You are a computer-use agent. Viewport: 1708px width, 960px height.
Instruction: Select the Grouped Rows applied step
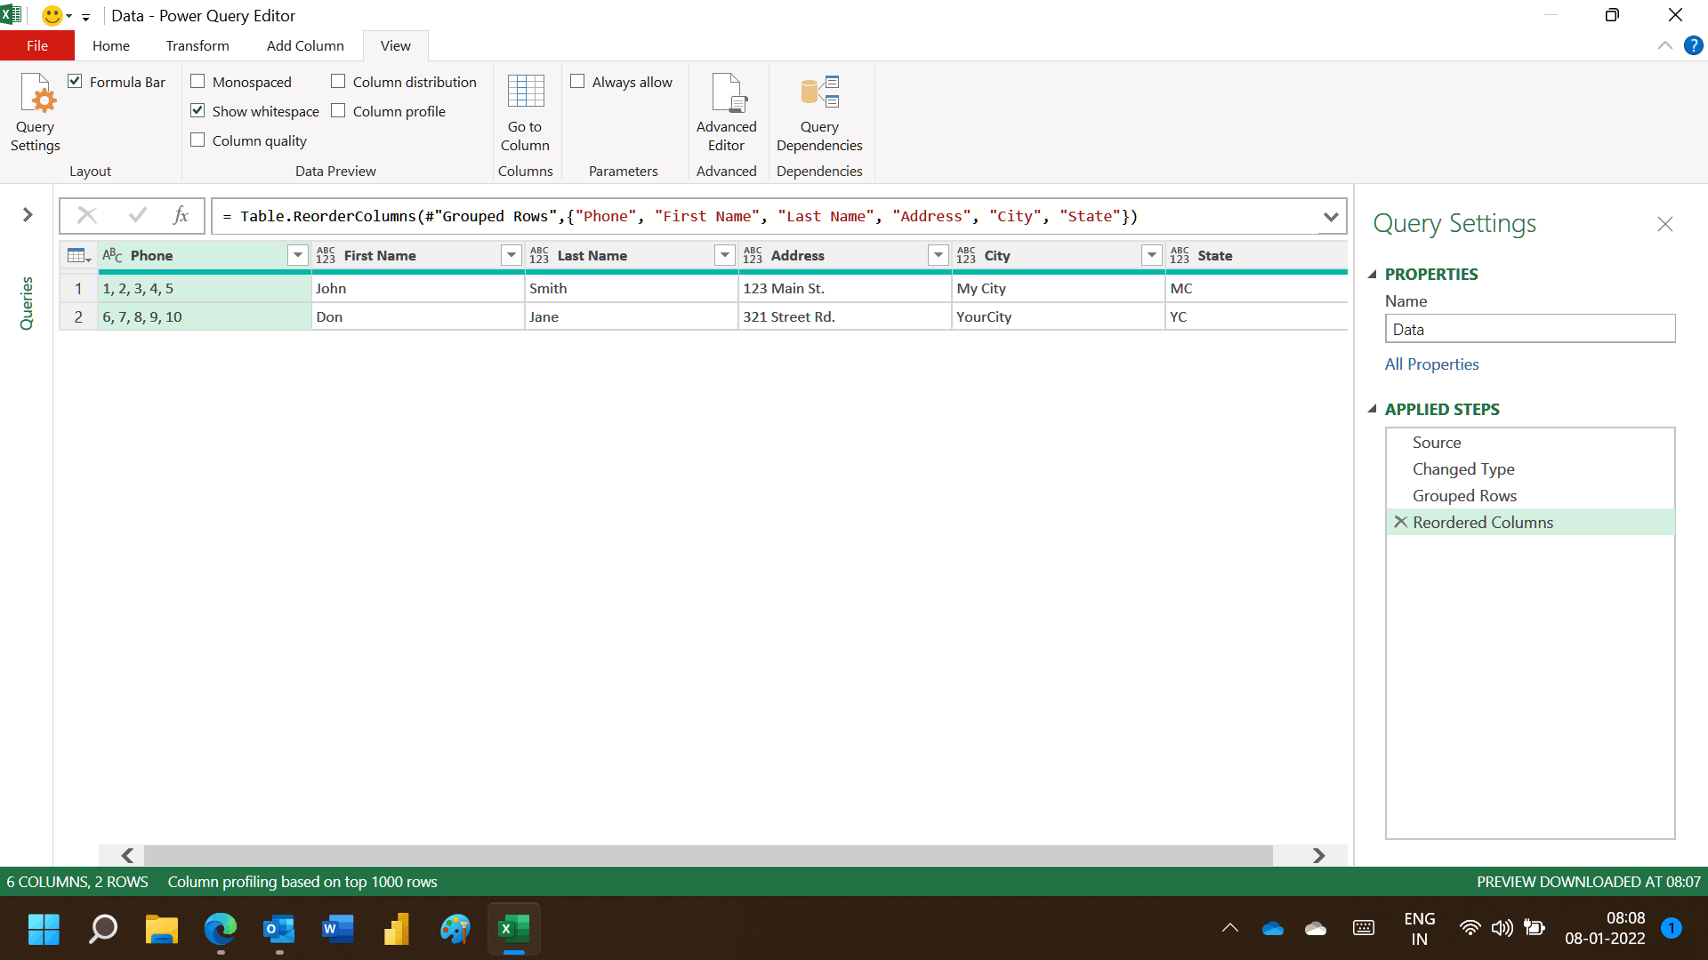pos(1464,494)
